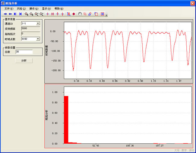
Task: Jump to first batch with bar-arrow icon
Action: pos(20,14)
